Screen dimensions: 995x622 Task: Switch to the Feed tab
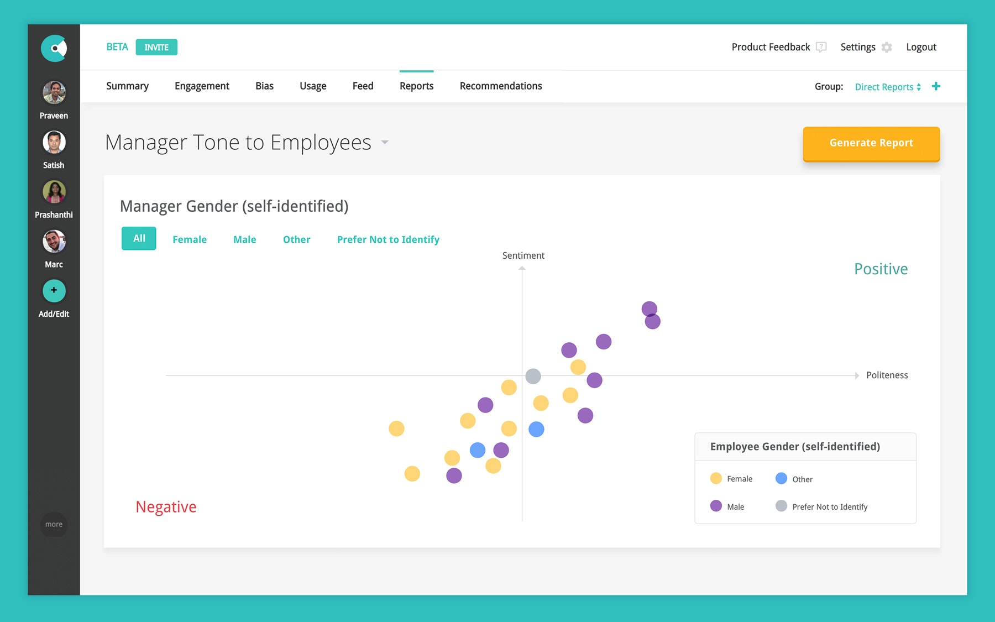coord(363,86)
